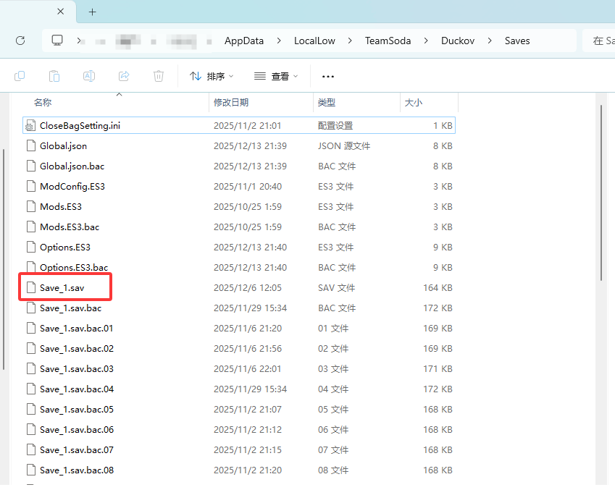Navigate to AppData in address bar
The image size is (615, 503).
(x=244, y=41)
